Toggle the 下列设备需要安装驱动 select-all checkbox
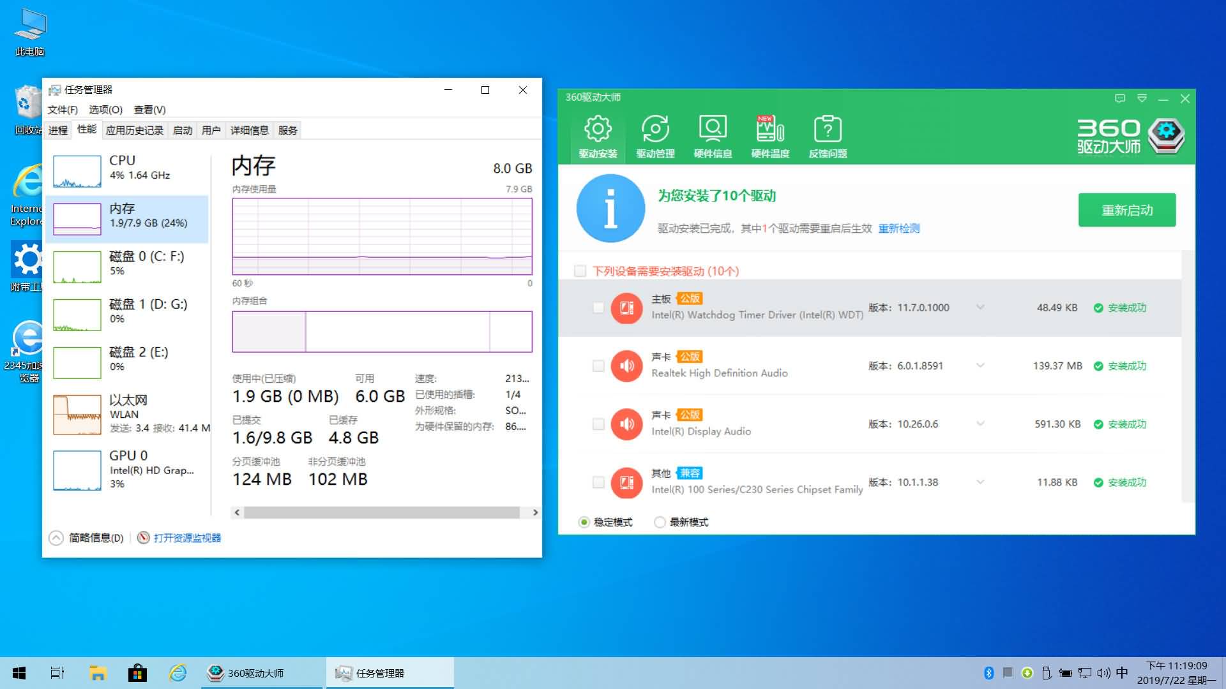The width and height of the screenshot is (1226, 689). point(580,271)
